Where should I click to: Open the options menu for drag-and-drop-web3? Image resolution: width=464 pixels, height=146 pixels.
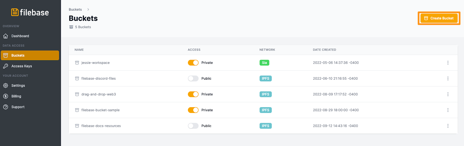(x=448, y=94)
